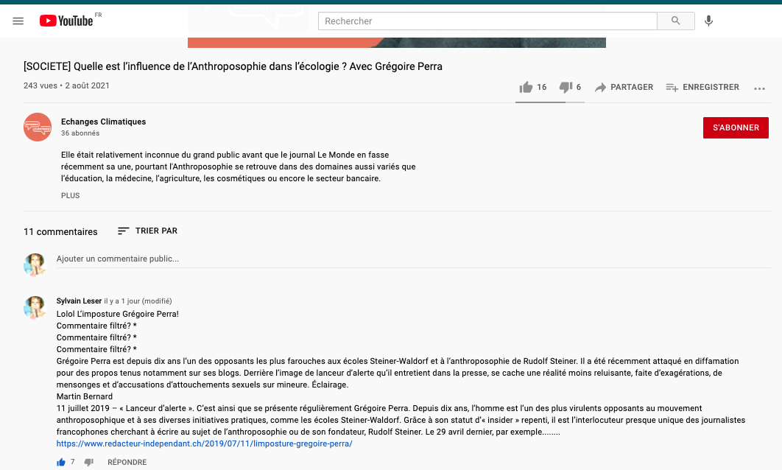The width and height of the screenshot is (782, 470).
Task: Open the redacteur-independant.ch article link
Action: (204, 443)
